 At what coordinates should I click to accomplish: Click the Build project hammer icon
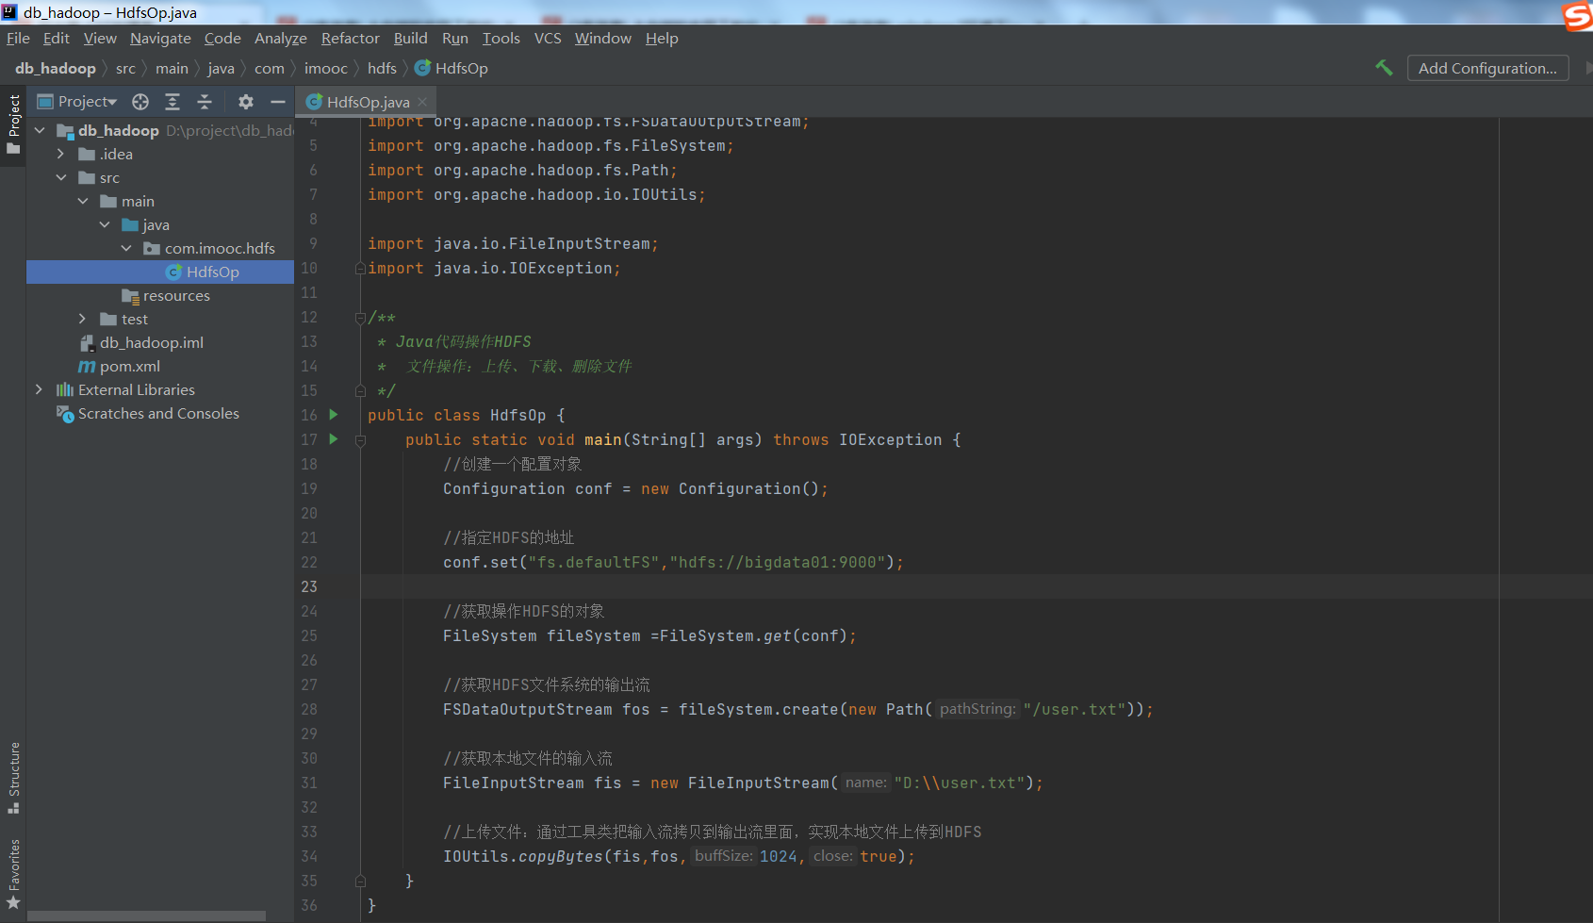point(1384,68)
